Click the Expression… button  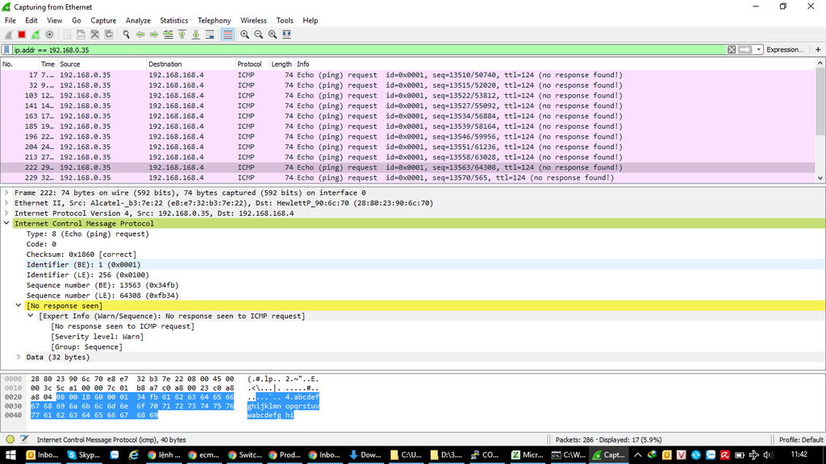point(784,50)
